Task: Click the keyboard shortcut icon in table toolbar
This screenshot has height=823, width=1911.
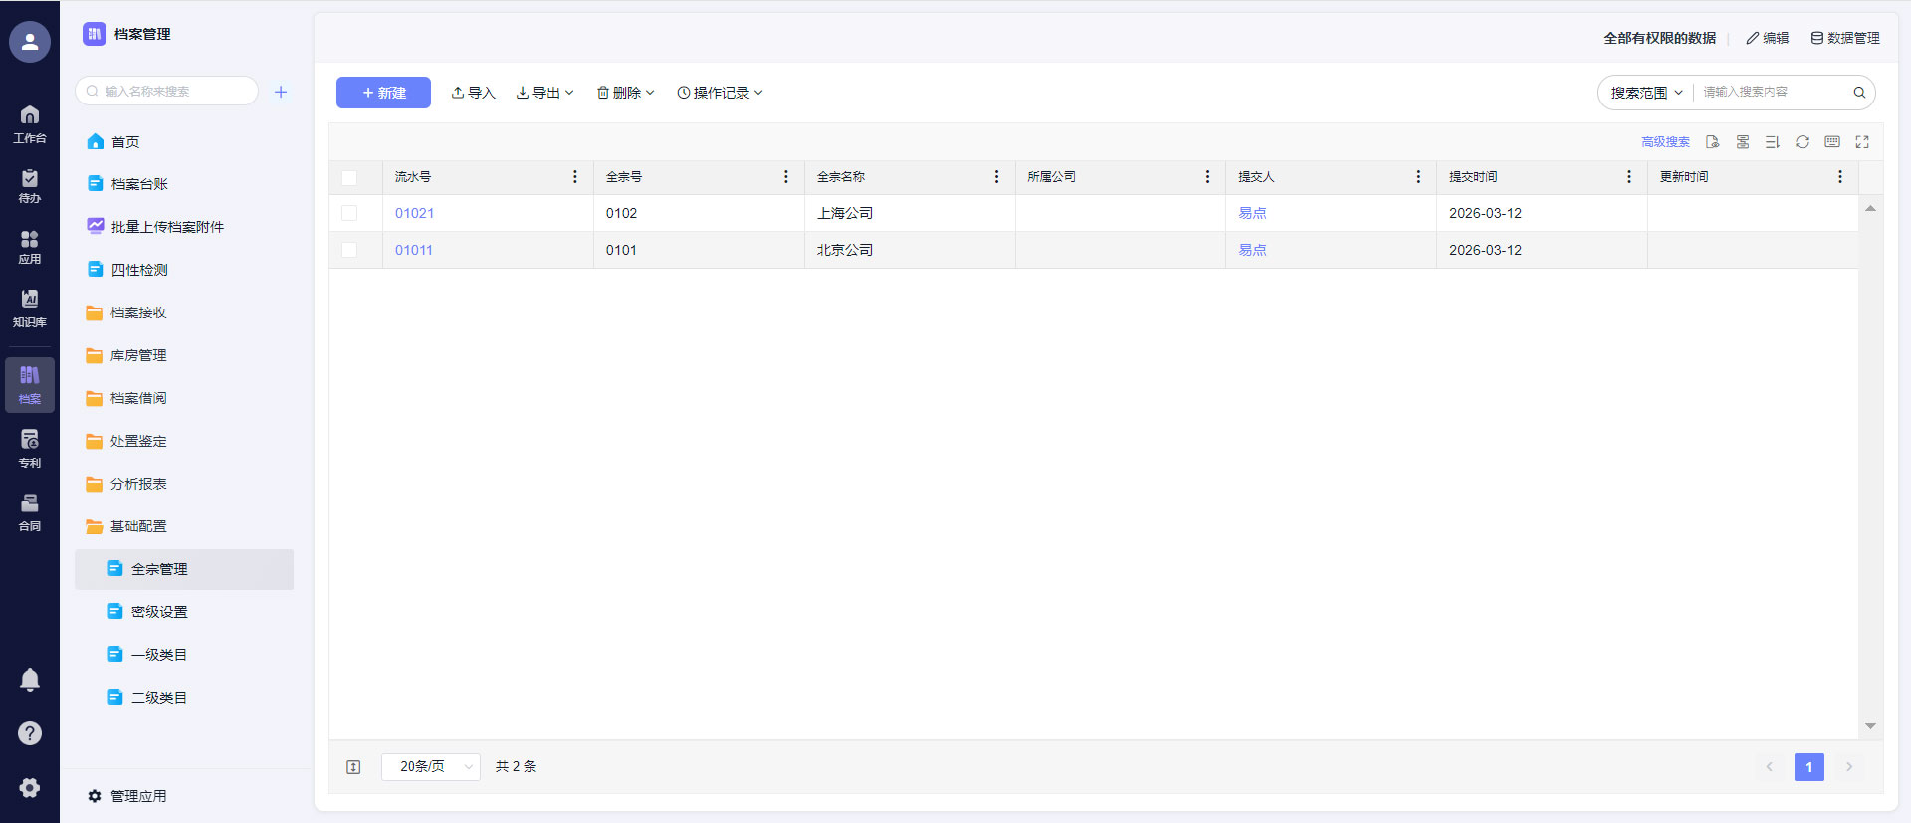Action: click(x=1831, y=142)
